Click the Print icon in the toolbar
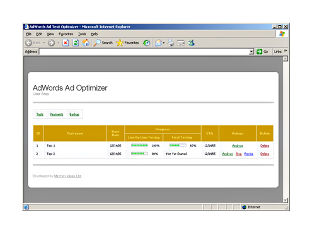Viewport: 315px width, 236px height. pos(171,43)
